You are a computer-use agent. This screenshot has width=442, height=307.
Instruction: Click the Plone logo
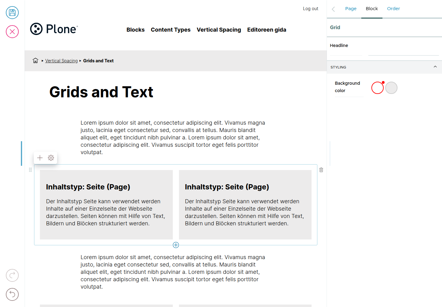[x=54, y=29]
